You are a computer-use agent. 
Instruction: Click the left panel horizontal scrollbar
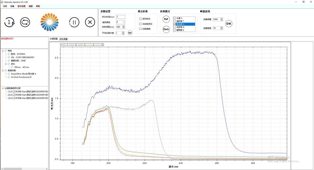(x=13, y=169)
